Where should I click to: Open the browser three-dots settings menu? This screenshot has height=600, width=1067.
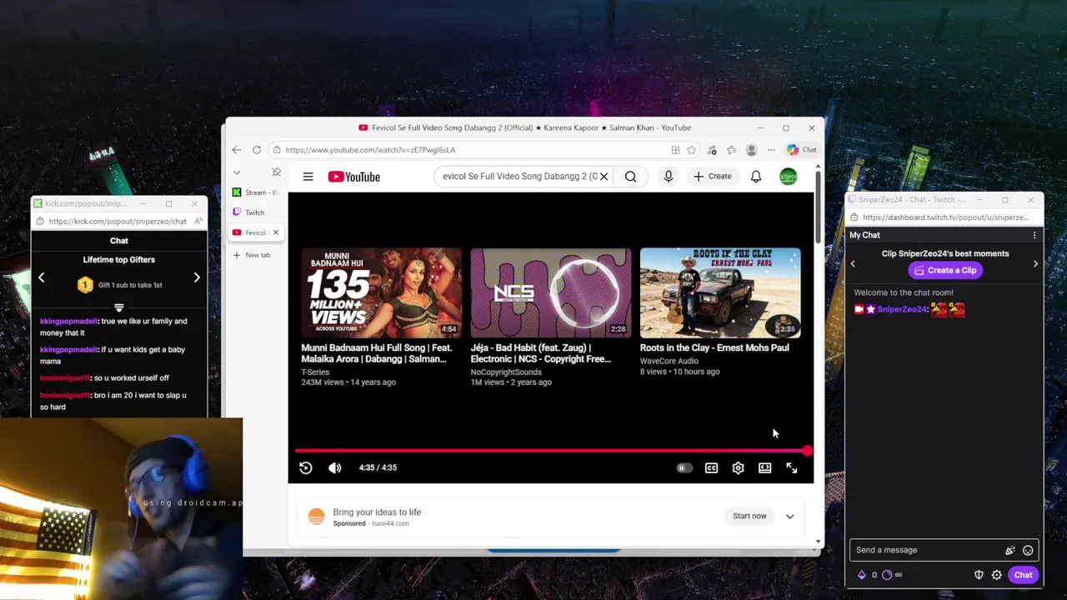pos(771,150)
